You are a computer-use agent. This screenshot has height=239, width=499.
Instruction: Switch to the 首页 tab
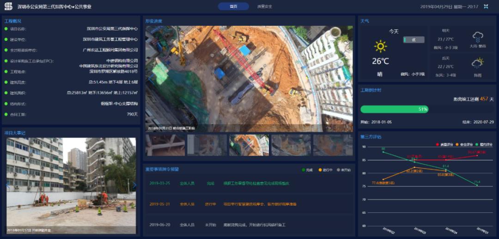[x=233, y=6]
